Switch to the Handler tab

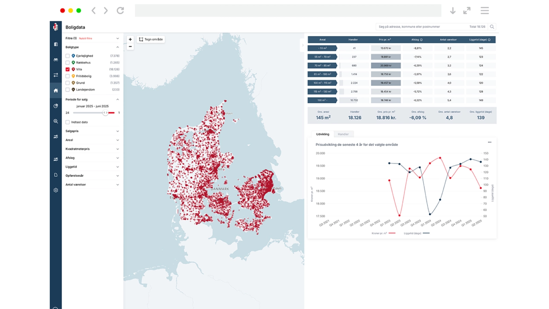point(343,134)
